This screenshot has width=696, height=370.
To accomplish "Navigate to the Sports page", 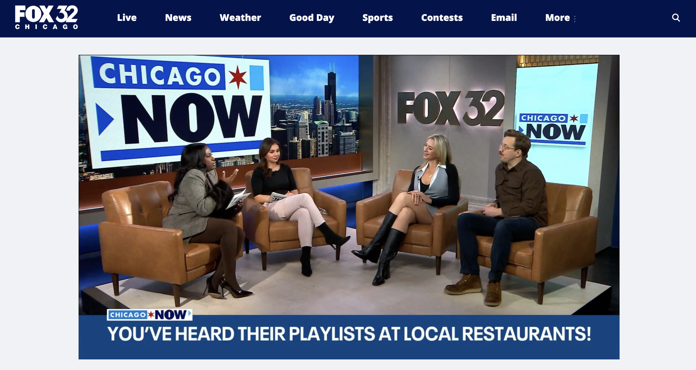I will pos(378,18).
